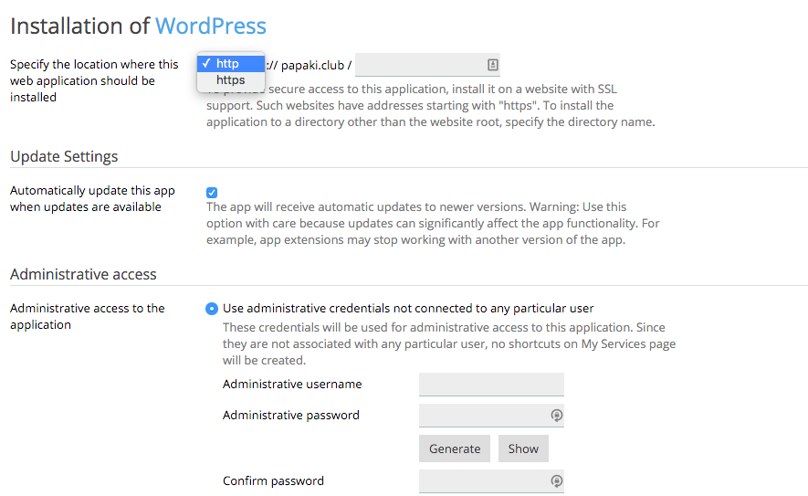Viewport: 808px width, 496px height.
Task: Click the 'Administrative access' section heading
Action: 83,274
